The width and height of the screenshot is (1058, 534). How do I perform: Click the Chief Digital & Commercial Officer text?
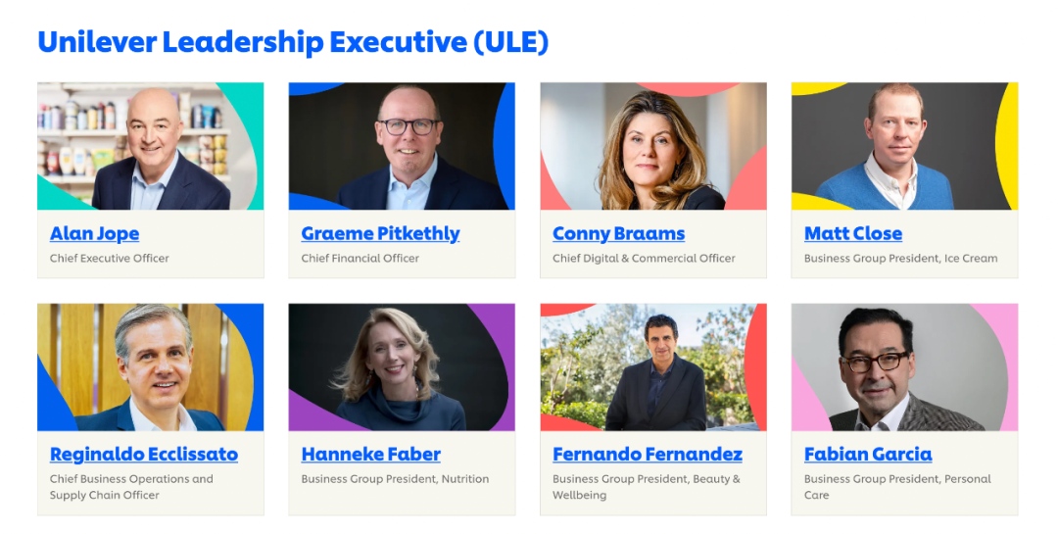[644, 259]
